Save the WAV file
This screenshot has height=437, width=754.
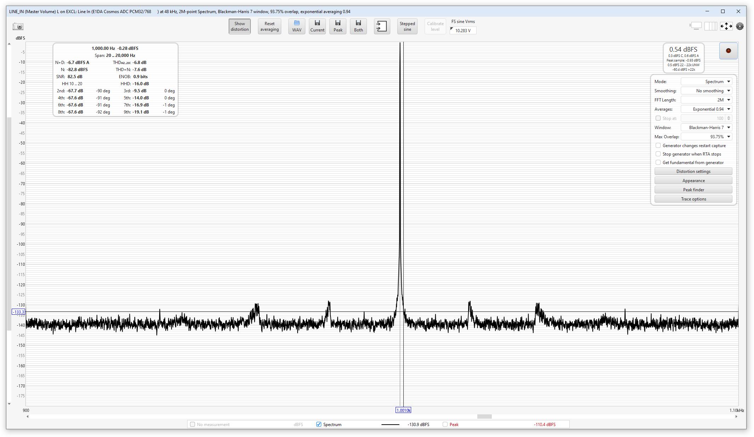(297, 27)
